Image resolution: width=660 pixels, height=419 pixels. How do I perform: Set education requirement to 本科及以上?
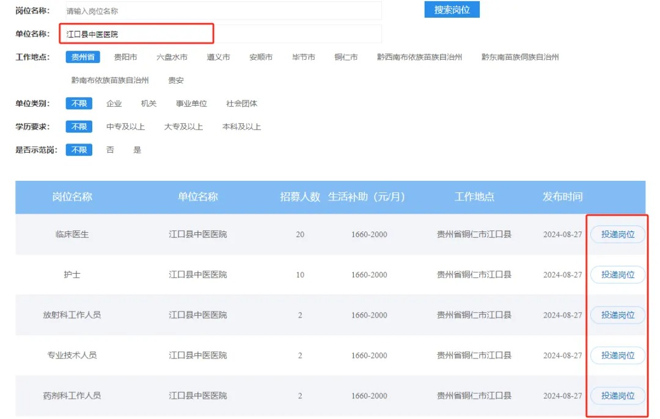coord(241,127)
